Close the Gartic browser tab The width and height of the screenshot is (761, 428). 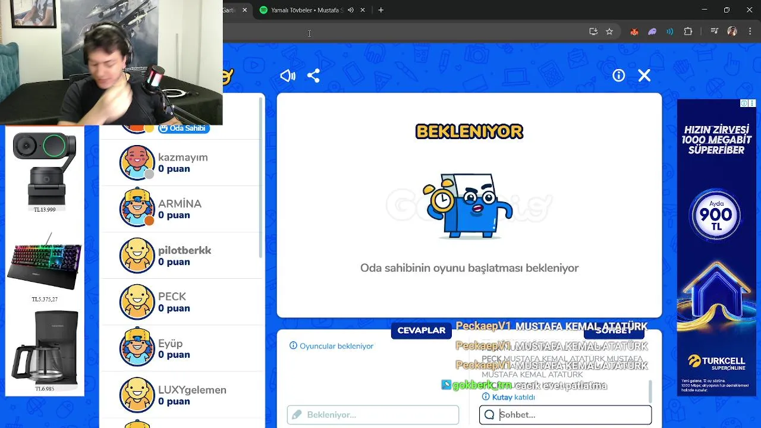click(244, 10)
